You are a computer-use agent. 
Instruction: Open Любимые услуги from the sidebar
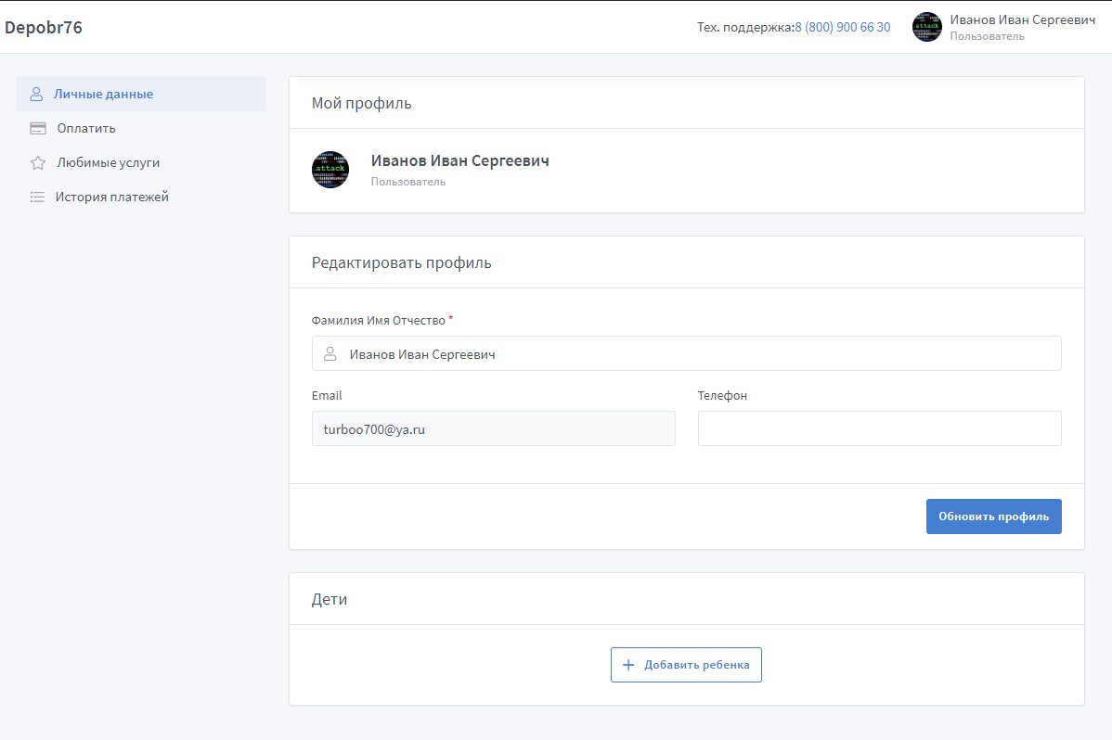(108, 162)
